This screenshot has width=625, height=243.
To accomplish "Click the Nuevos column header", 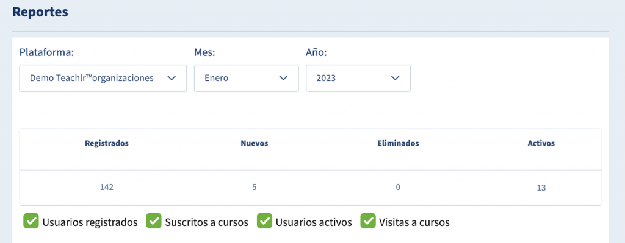I will click(255, 144).
